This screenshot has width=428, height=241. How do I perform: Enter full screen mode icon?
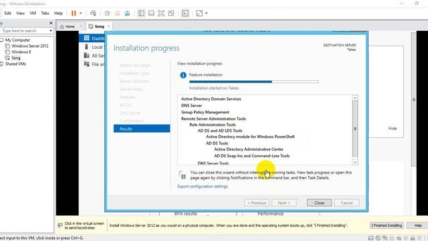pyautogui.click(x=161, y=13)
